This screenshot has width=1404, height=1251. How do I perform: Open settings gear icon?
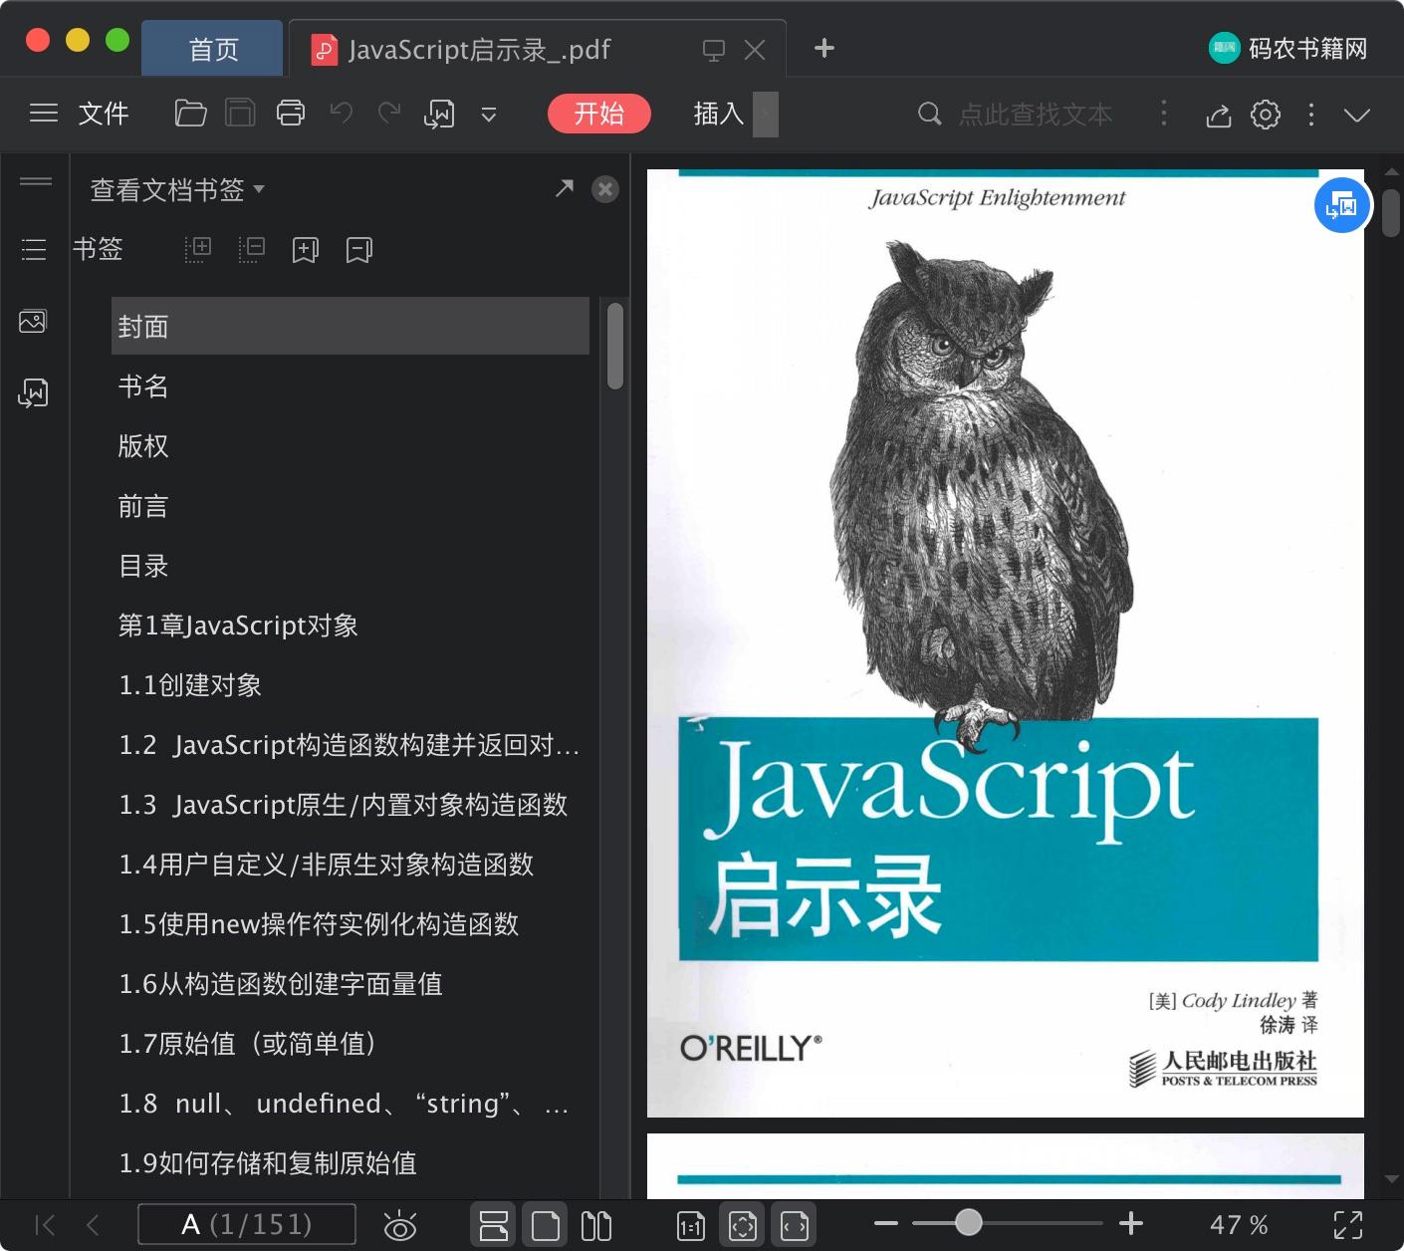[x=1266, y=115]
